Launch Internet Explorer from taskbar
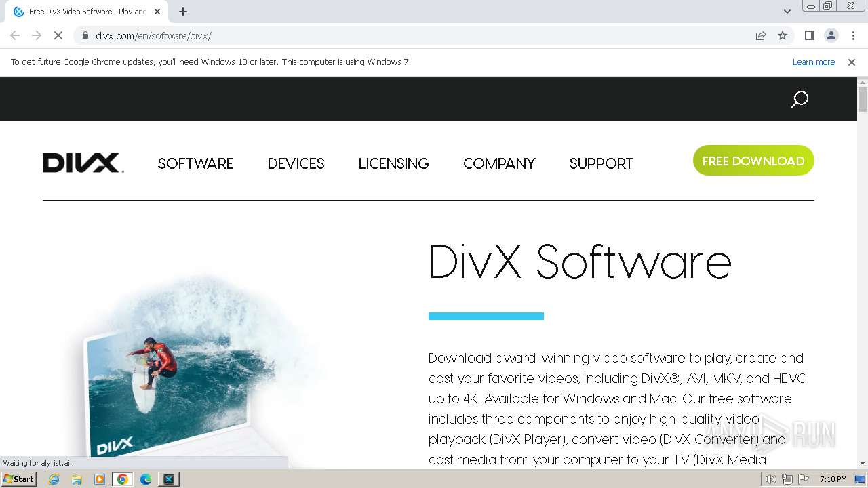Image resolution: width=868 pixels, height=488 pixels. click(54, 479)
